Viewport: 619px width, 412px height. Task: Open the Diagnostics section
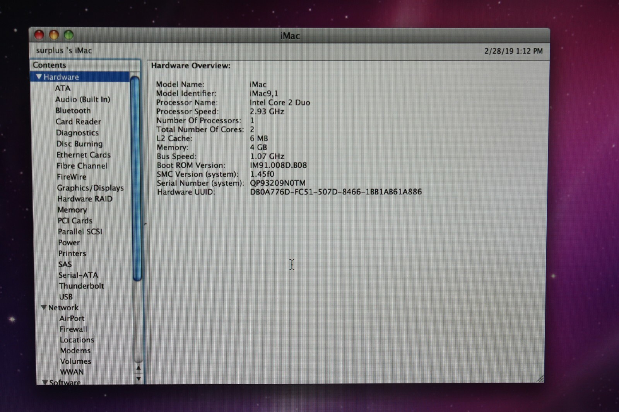pyautogui.click(x=77, y=133)
